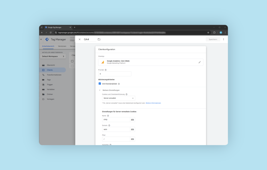Open Trigger in the left sidebar
This screenshot has width=267, height=170.
50,84
